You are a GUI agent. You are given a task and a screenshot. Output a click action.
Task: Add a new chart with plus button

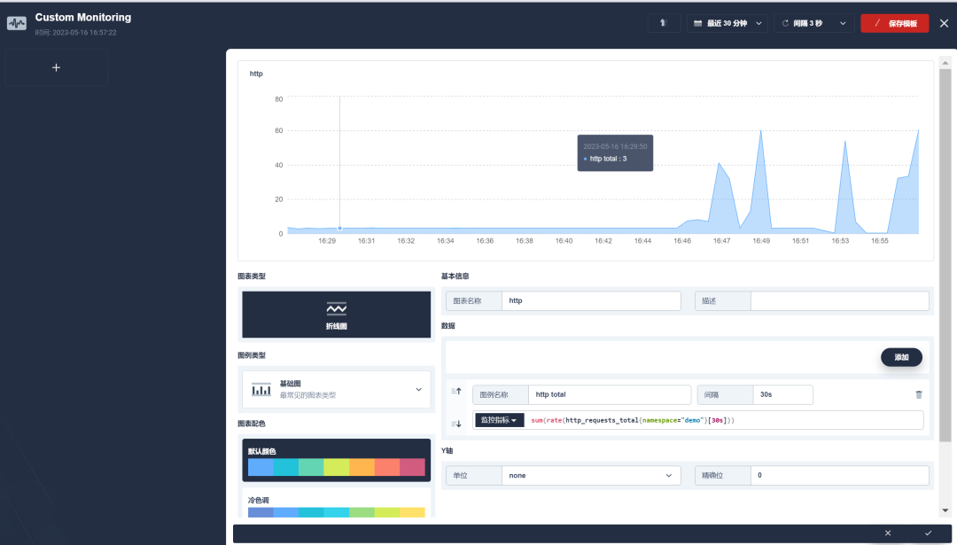(x=56, y=67)
